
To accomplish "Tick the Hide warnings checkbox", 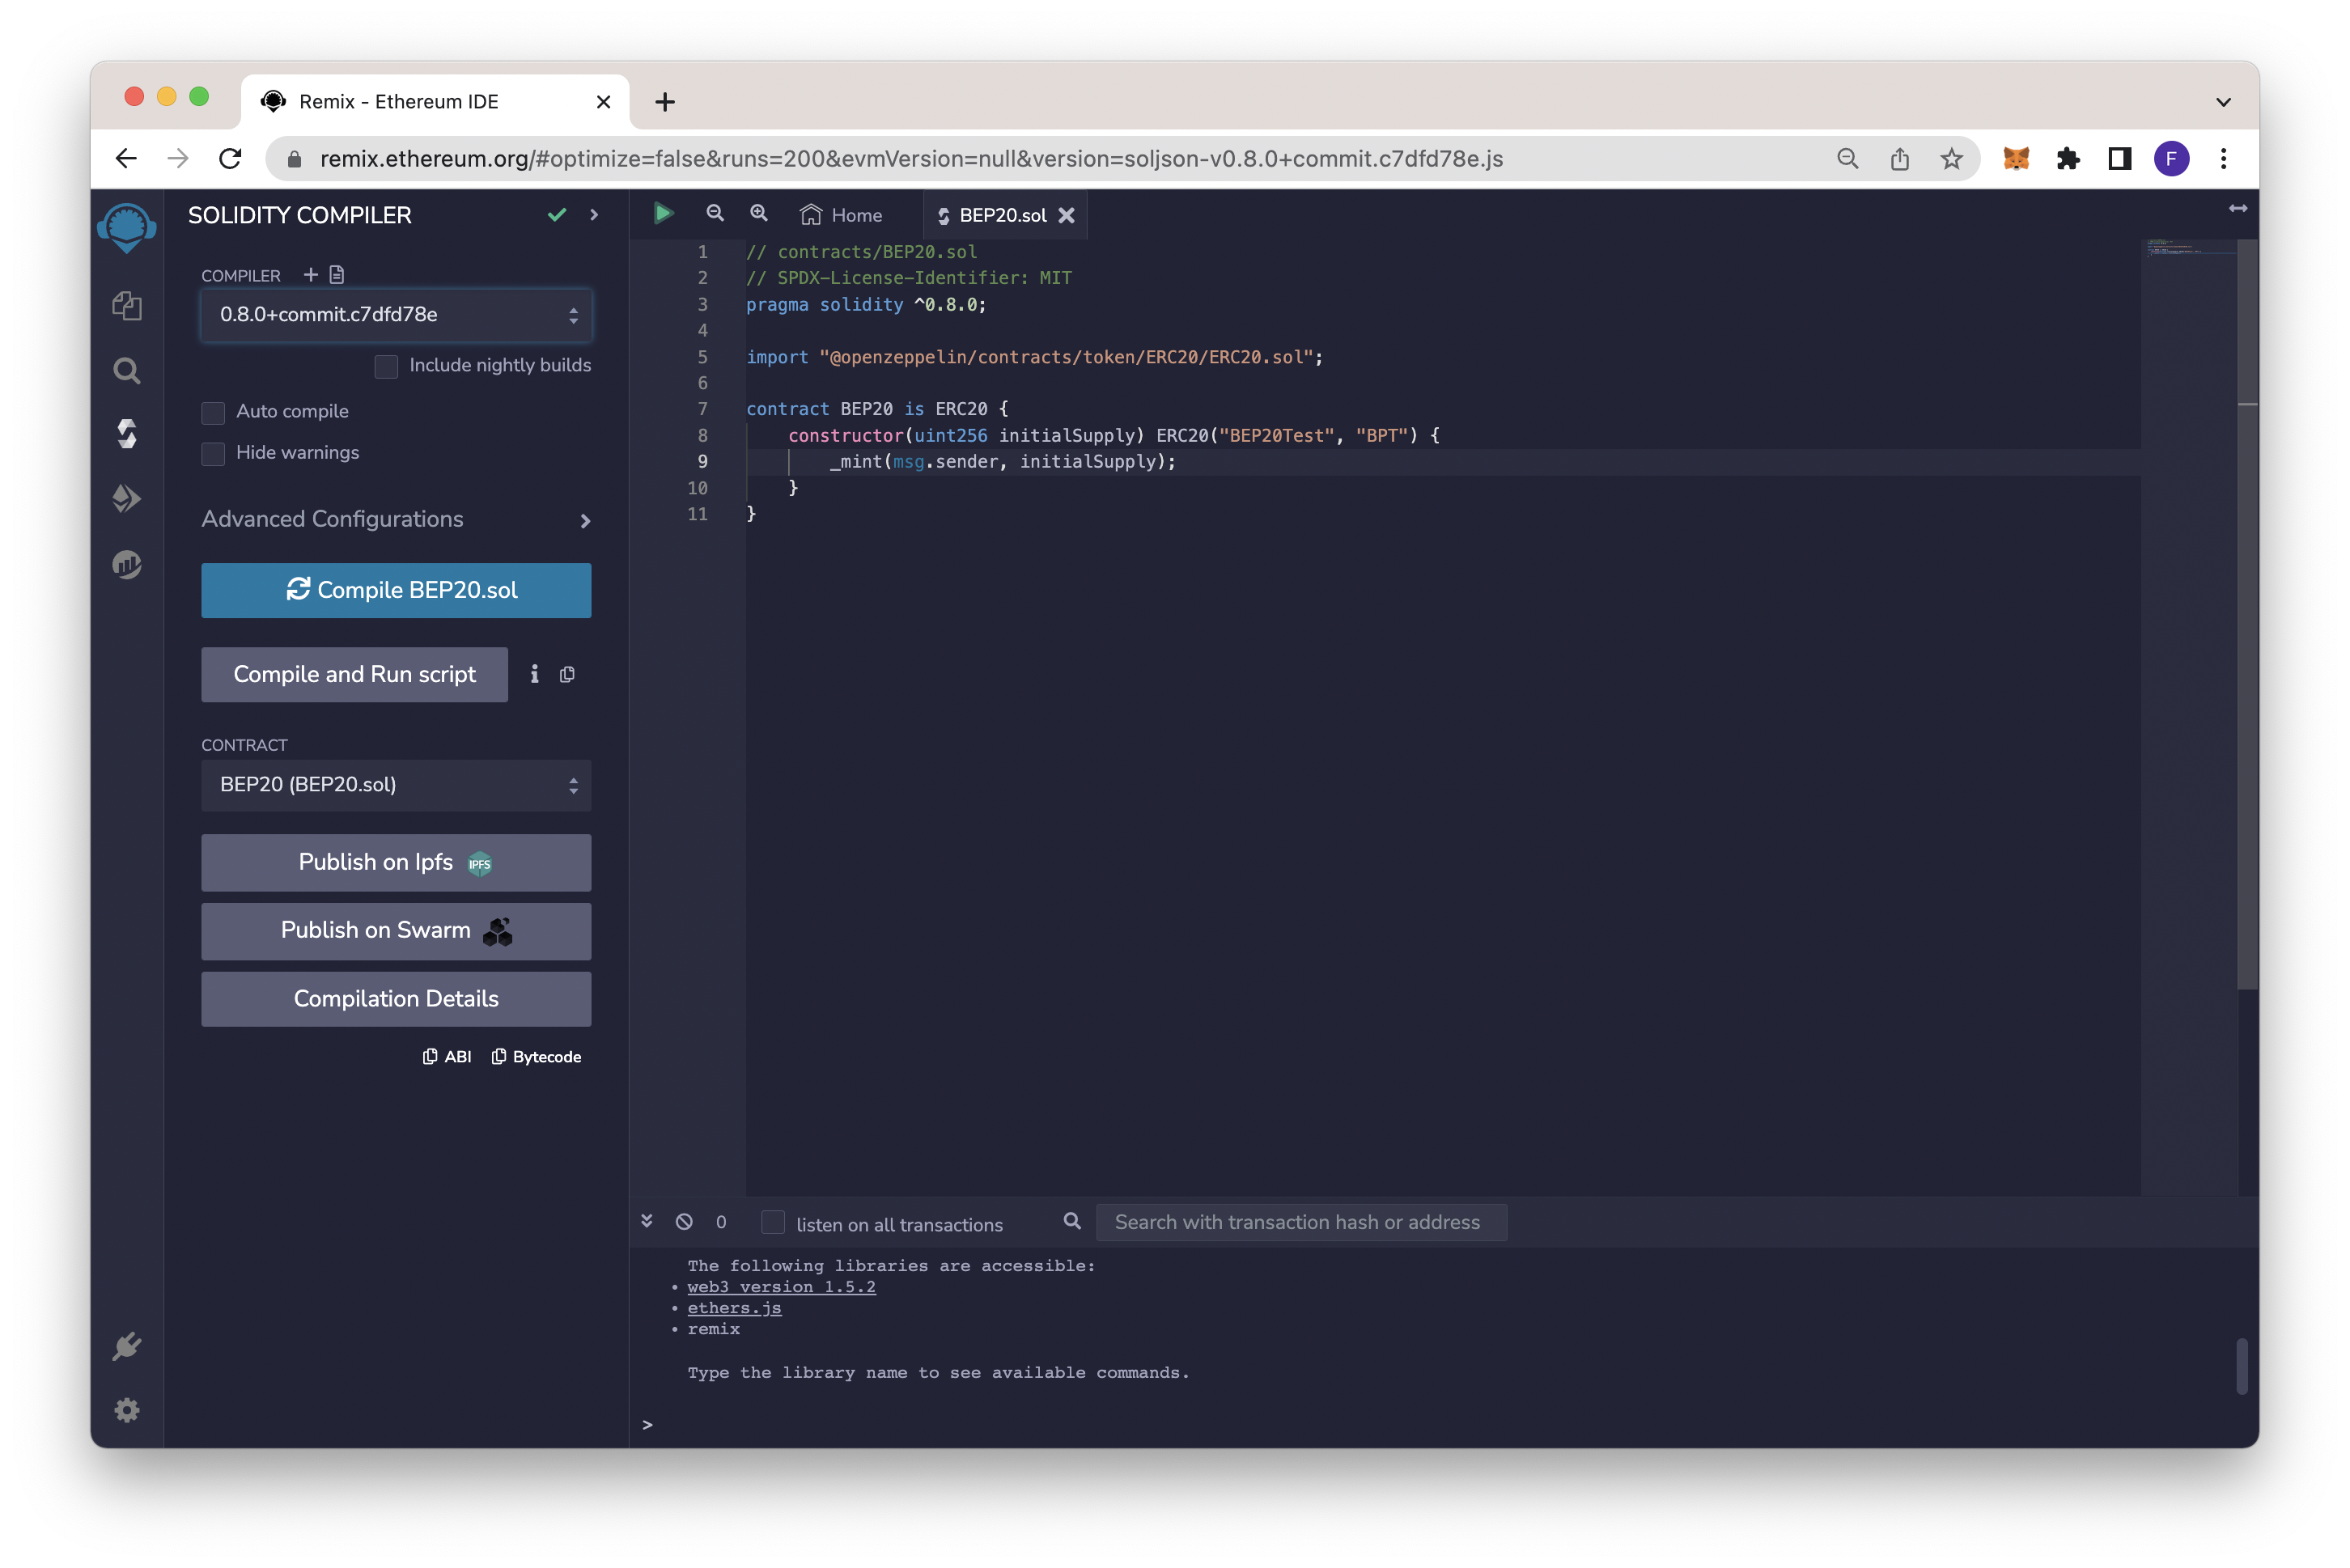I will pos(213,453).
